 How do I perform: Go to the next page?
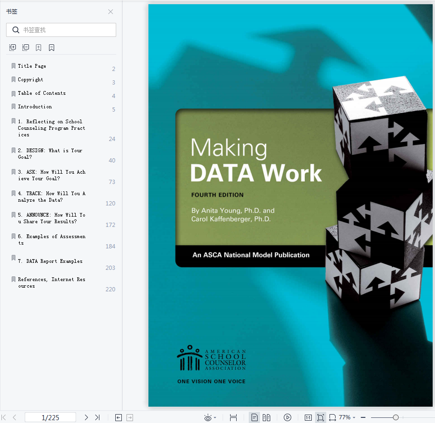(86, 417)
